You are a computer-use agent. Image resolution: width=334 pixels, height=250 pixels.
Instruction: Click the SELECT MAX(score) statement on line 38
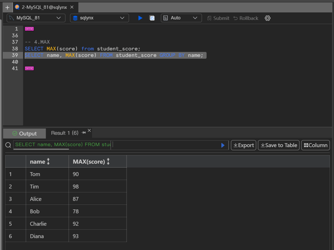point(82,49)
